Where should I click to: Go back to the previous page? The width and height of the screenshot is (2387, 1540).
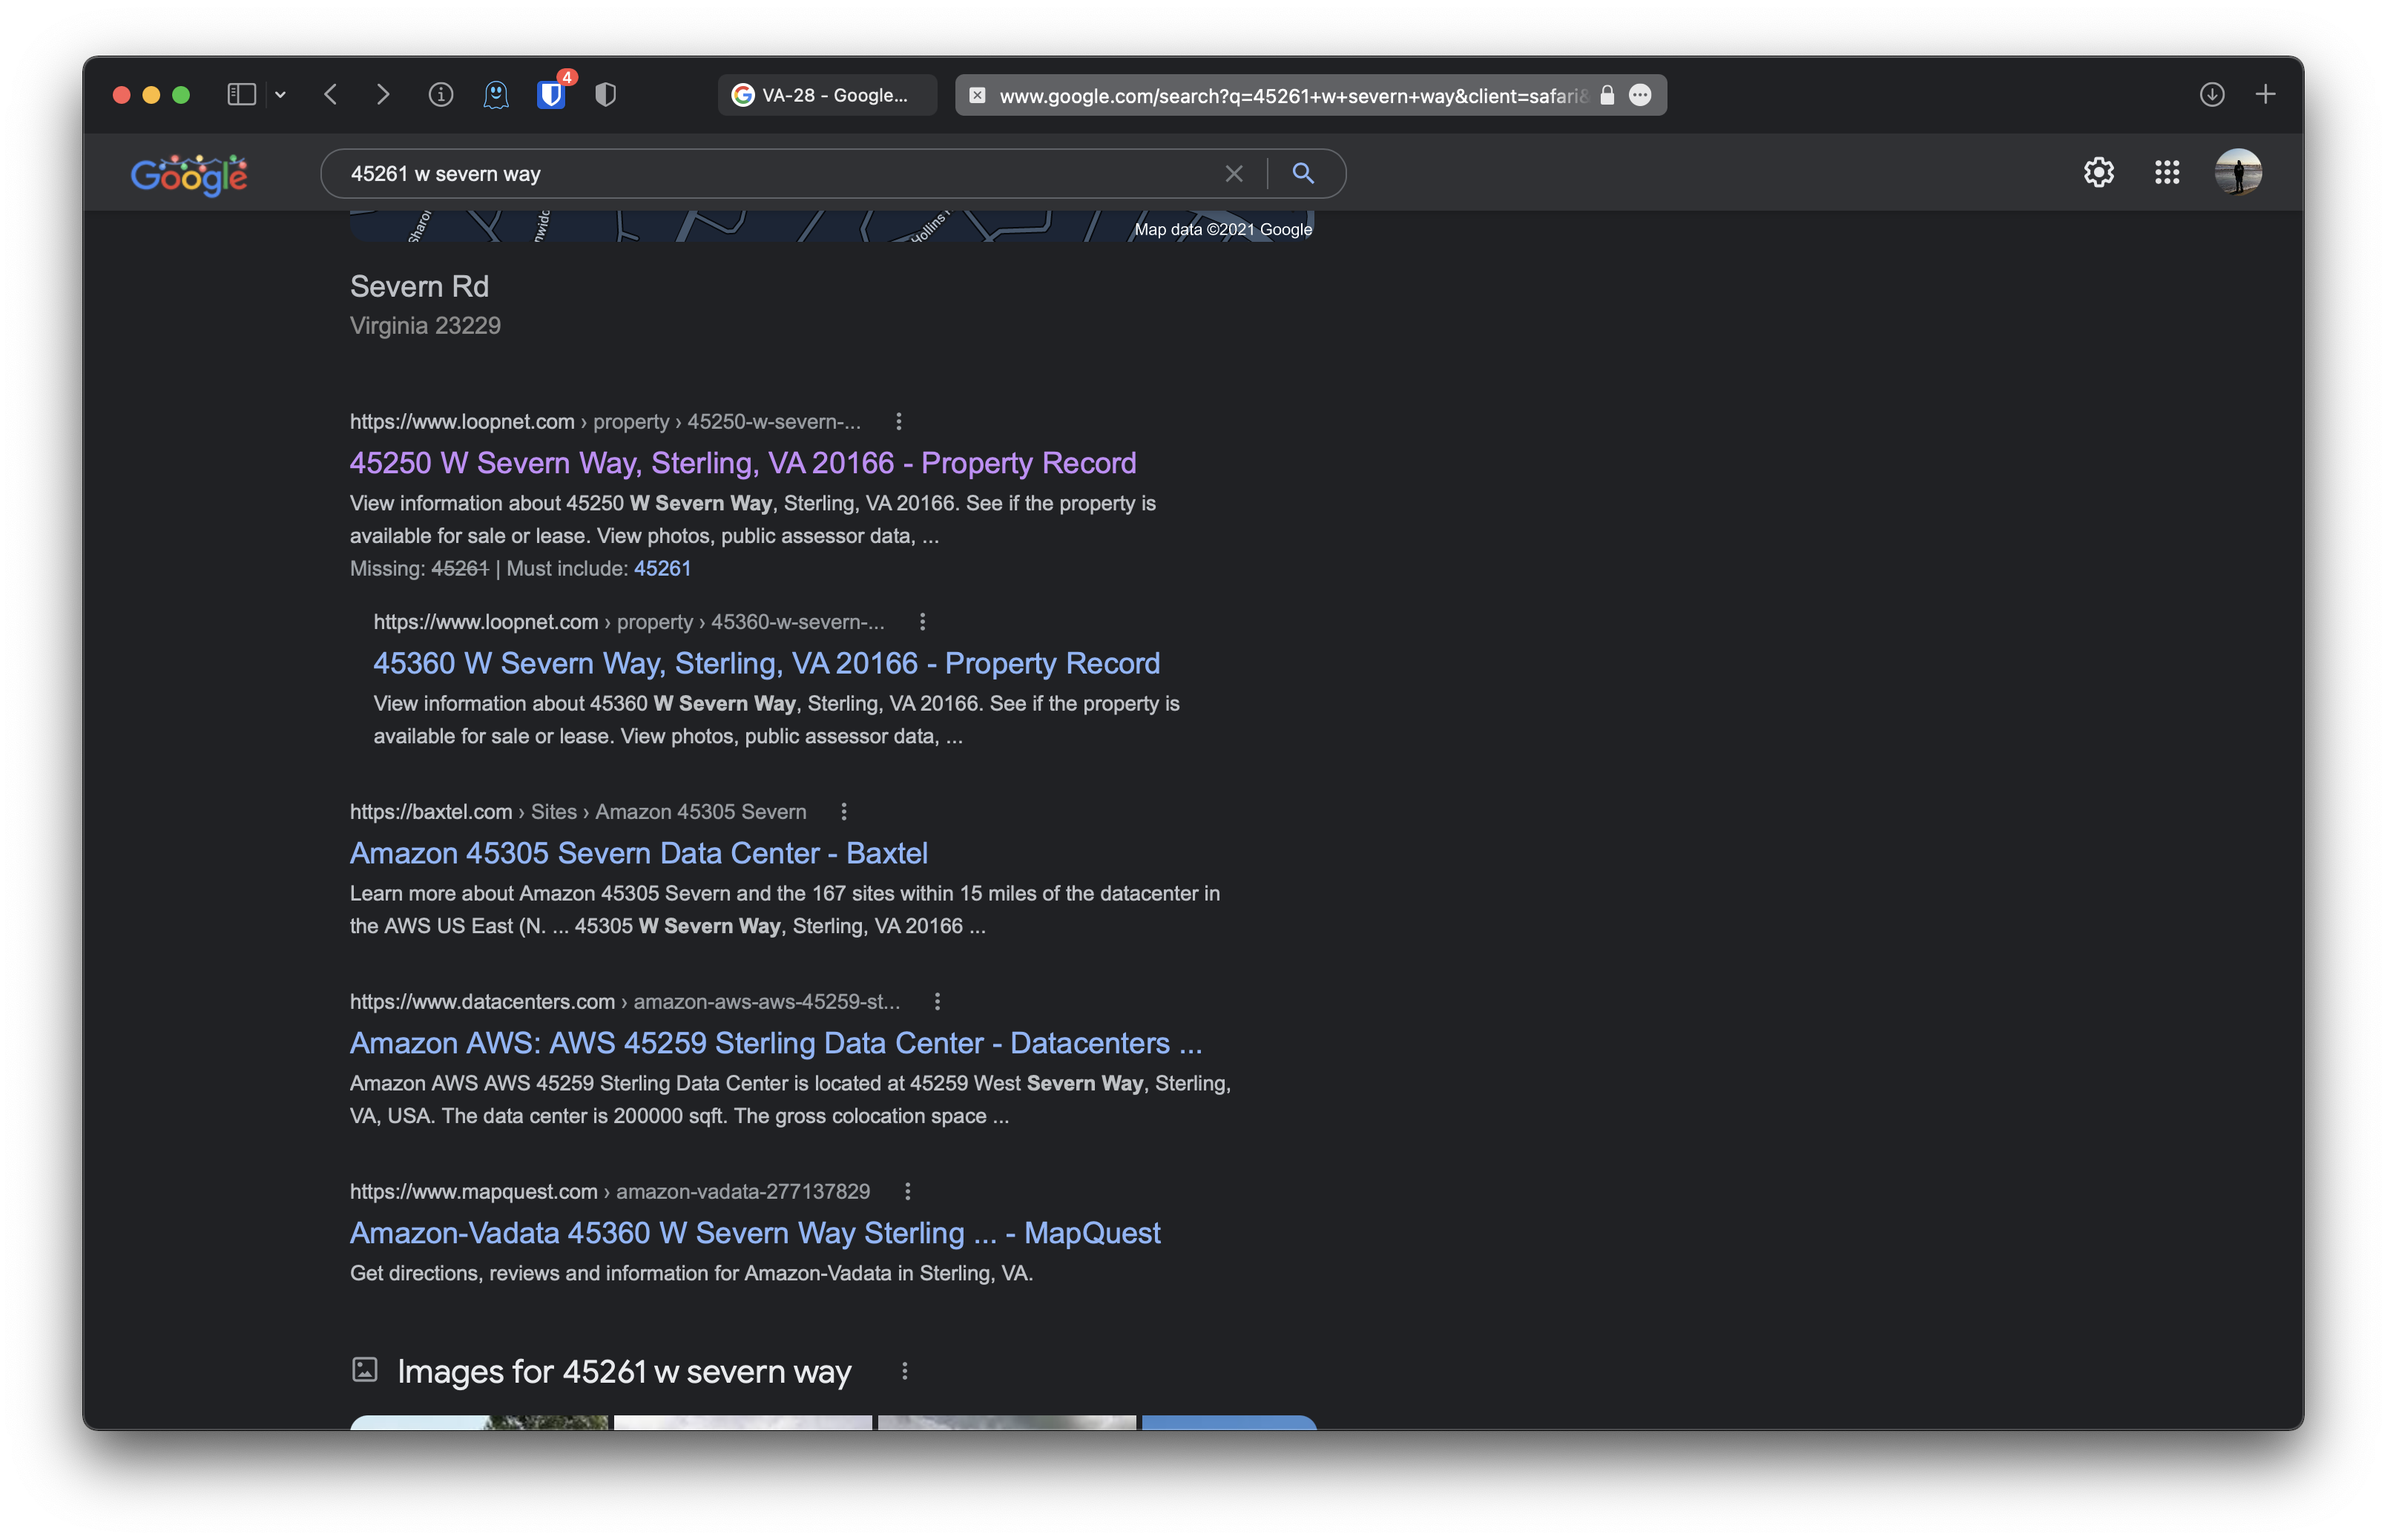tap(331, 95)
